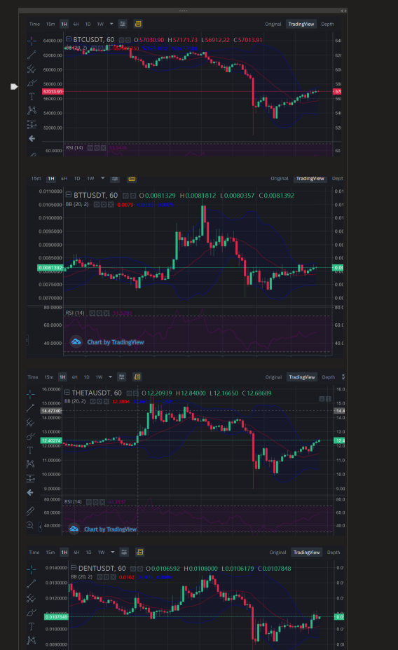This screenshot has width=398, height=650.
Task: Open the indicator settings icon in THETAUSDT header
Action: click(121, 377)
